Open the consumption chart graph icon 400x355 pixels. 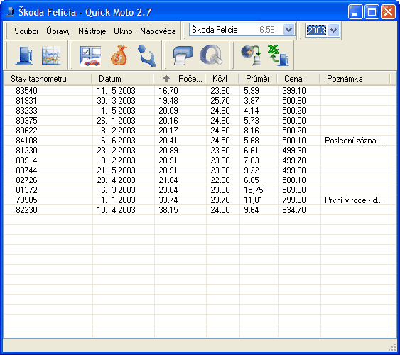(51, 55)
